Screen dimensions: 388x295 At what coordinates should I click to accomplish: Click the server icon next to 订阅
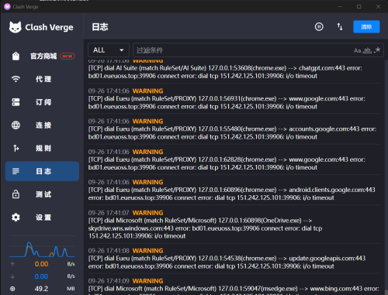(x=16, y=102)
